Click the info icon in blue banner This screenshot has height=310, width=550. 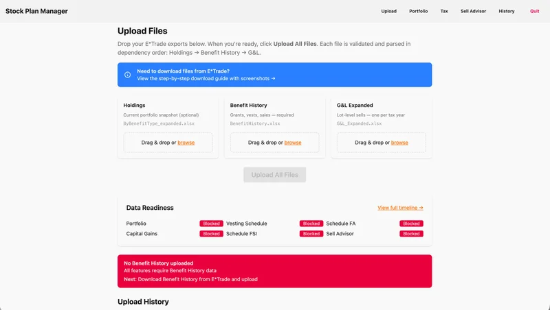point(128,75)
